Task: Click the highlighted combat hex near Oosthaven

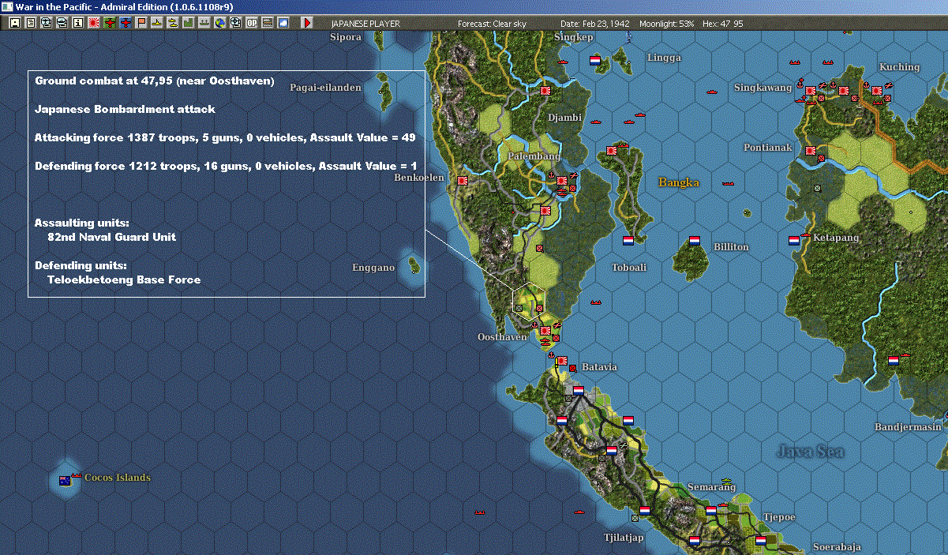Action: 529,302
